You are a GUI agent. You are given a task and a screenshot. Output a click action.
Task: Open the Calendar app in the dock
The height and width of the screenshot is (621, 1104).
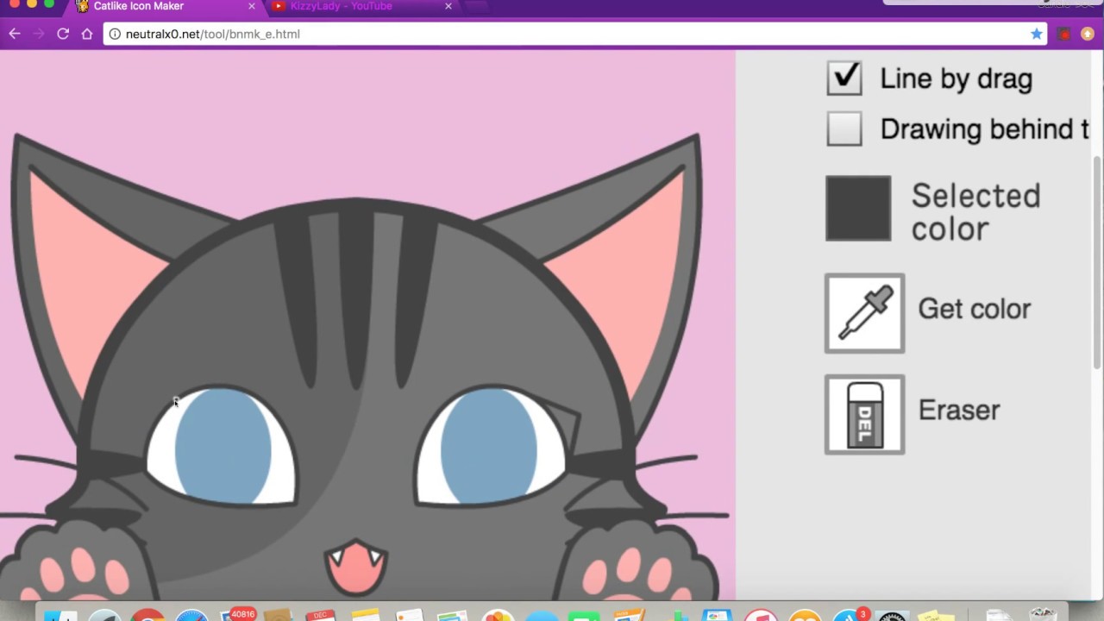[x=320, y=616]
